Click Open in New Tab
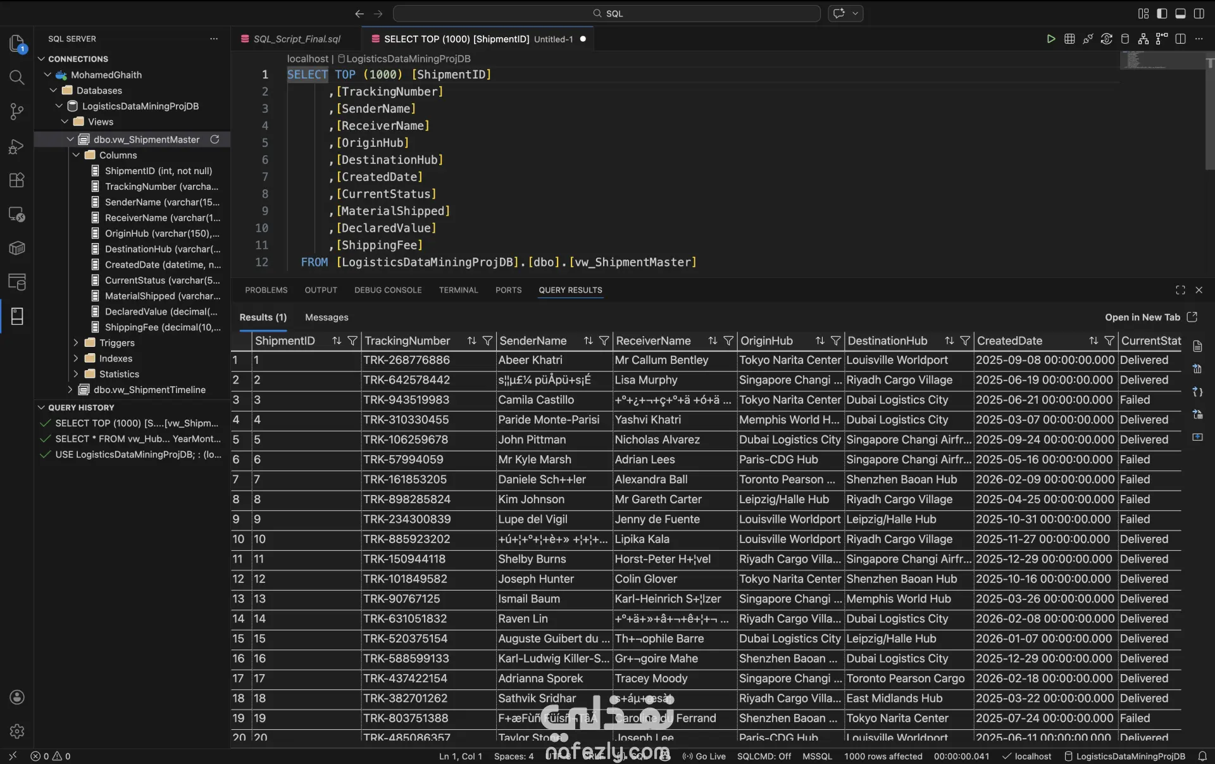 [1150, 317]
